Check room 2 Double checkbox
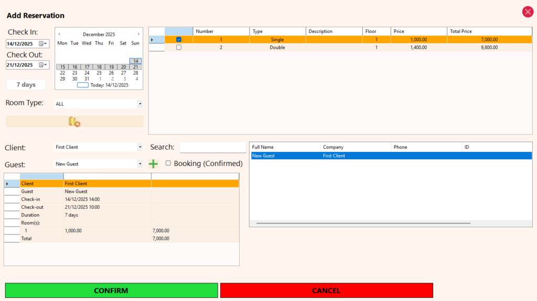 click(179, 47)
